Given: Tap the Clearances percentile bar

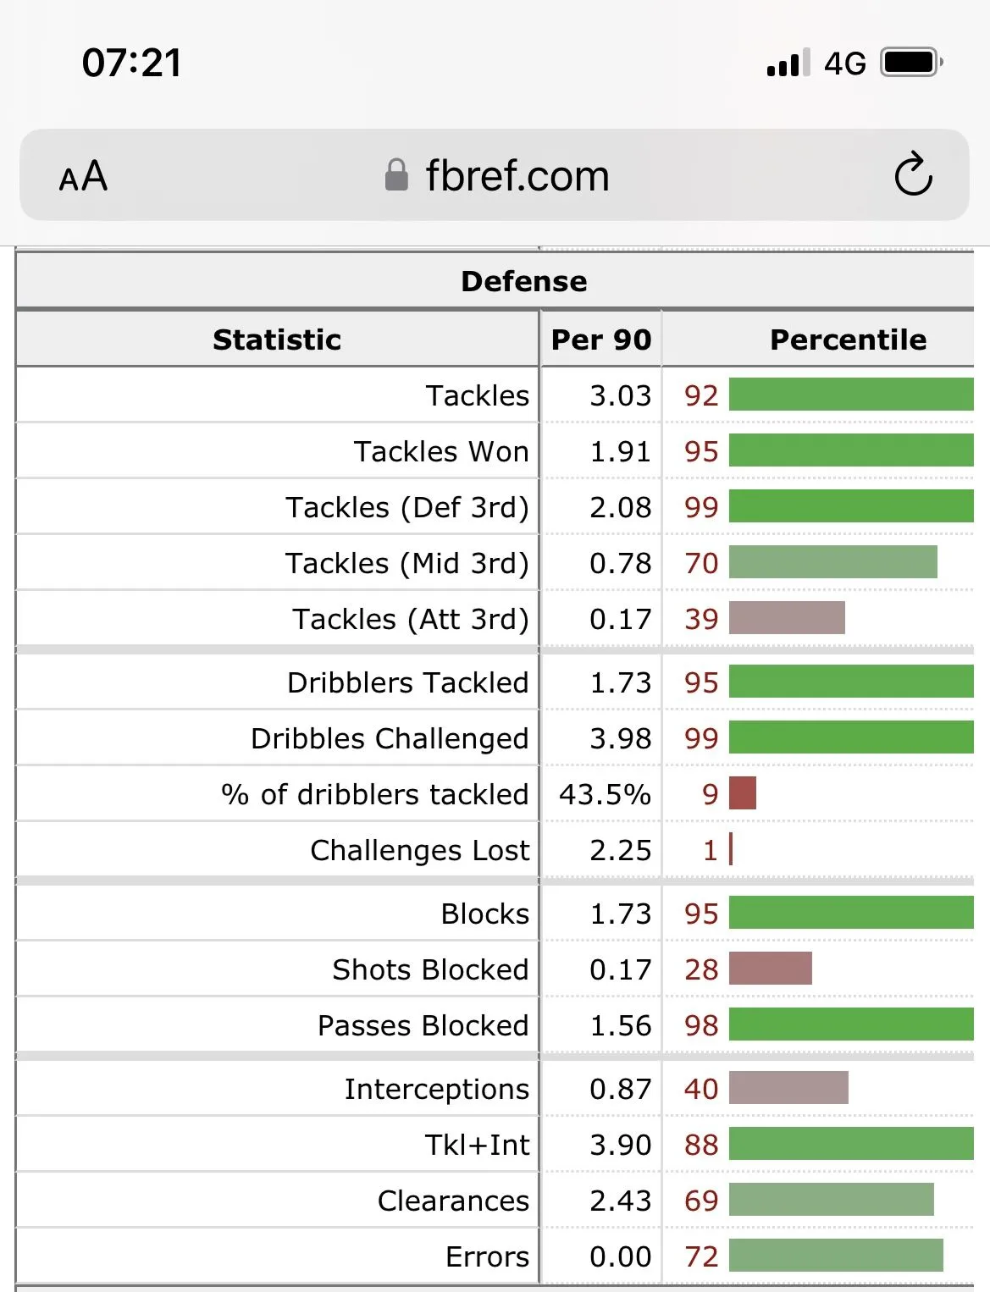Looking at the screenshot, I should pos(831,1200).
